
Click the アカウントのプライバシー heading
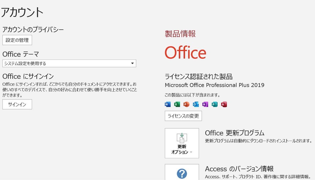click(x=33, y=29)
